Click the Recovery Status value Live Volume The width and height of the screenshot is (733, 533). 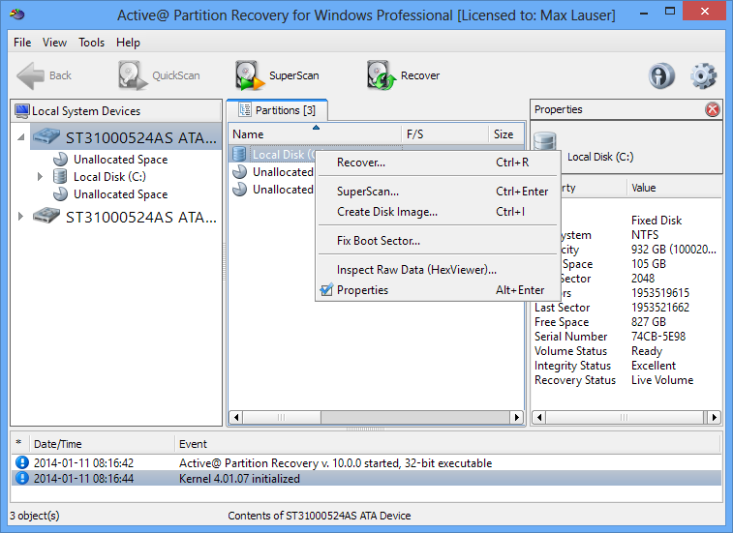pos(662,380)
